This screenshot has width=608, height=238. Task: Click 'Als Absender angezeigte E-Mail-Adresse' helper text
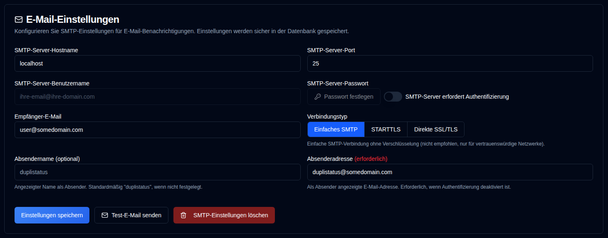click(x=409, y=187)
